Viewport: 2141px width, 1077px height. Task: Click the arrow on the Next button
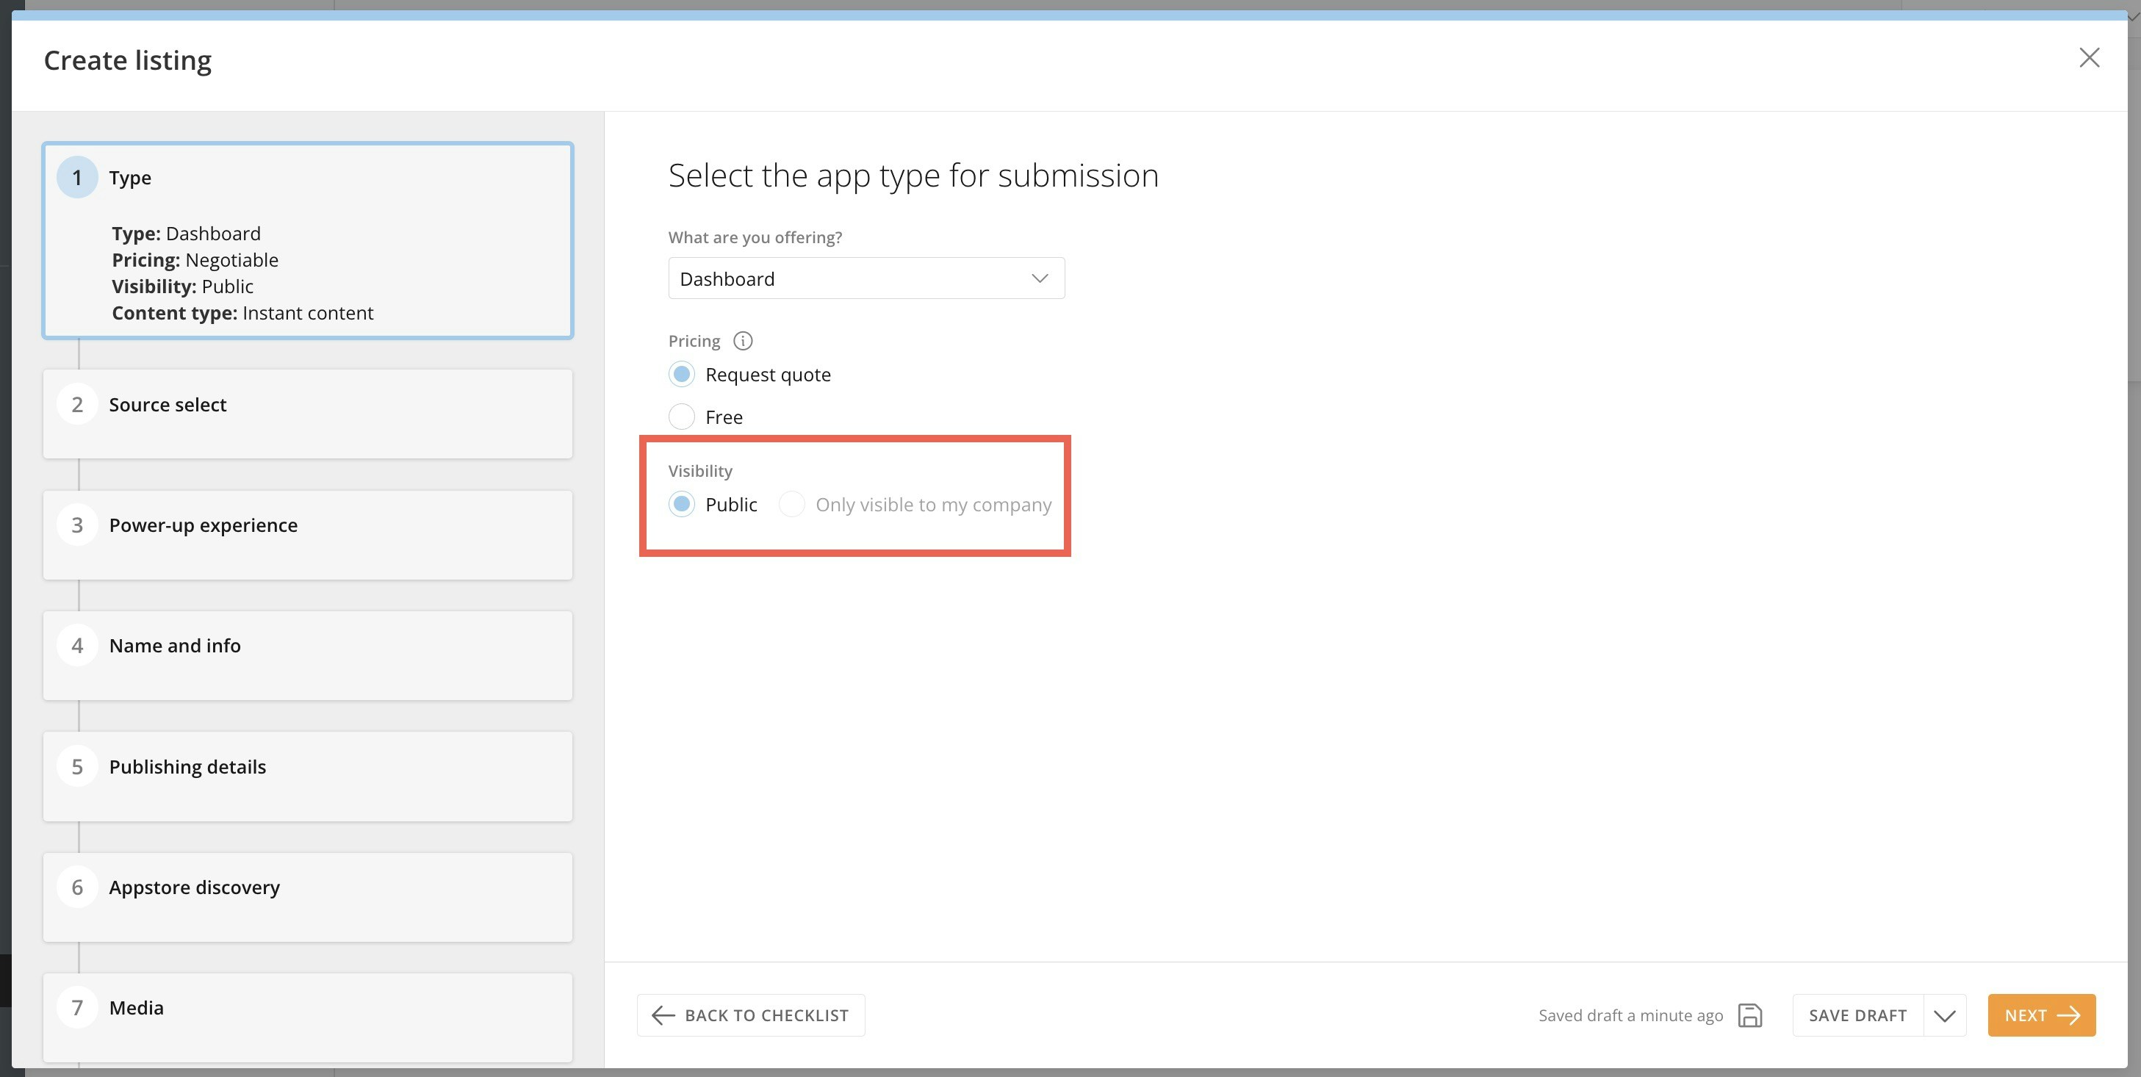coord(2069,1015)
